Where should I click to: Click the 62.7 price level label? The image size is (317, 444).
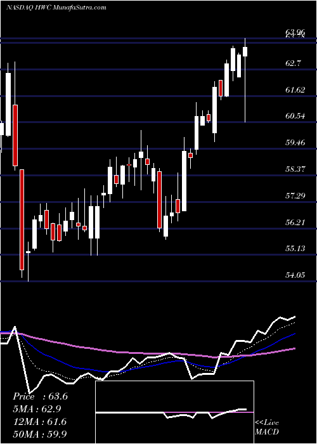[x=293, y=63]
